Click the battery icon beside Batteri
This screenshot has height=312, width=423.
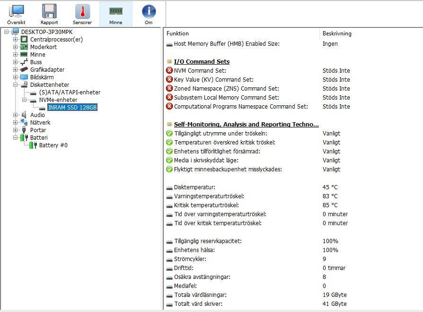[x=24, y=137]
